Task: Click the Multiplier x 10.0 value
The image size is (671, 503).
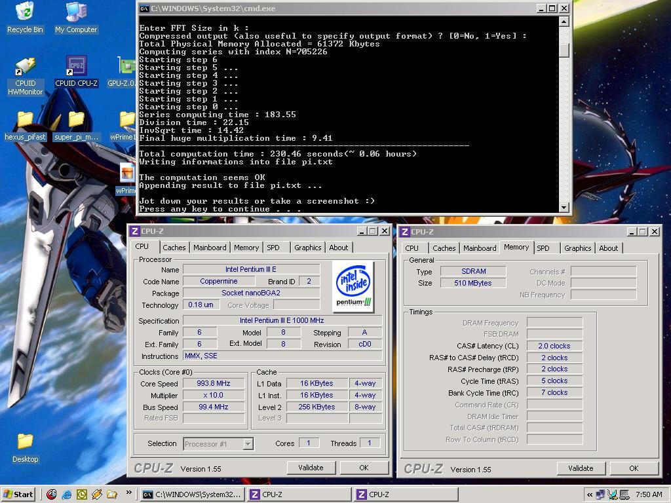Action: tap(214, 395)
